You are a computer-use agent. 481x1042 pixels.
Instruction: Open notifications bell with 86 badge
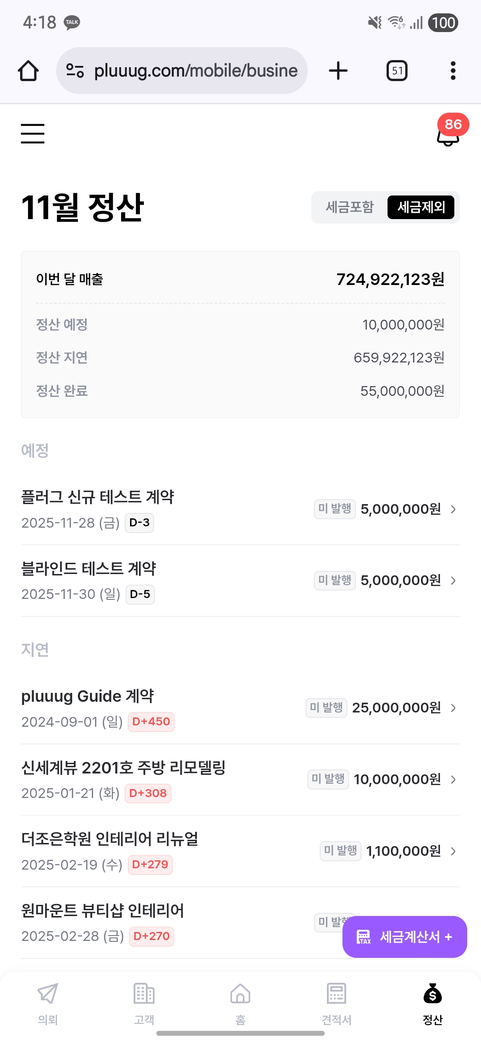tap(448, 134)
